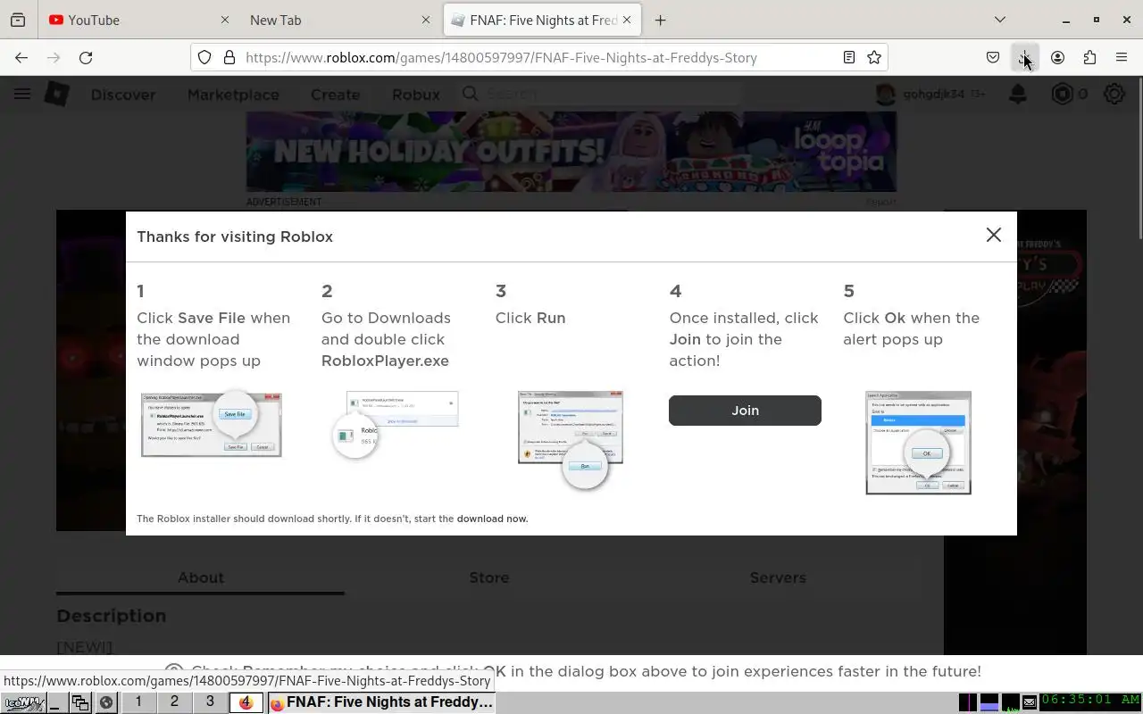The height and width of the screenshot is (714, 1143).
Task: Click the Roblox logo home icon
Action: 57,94
